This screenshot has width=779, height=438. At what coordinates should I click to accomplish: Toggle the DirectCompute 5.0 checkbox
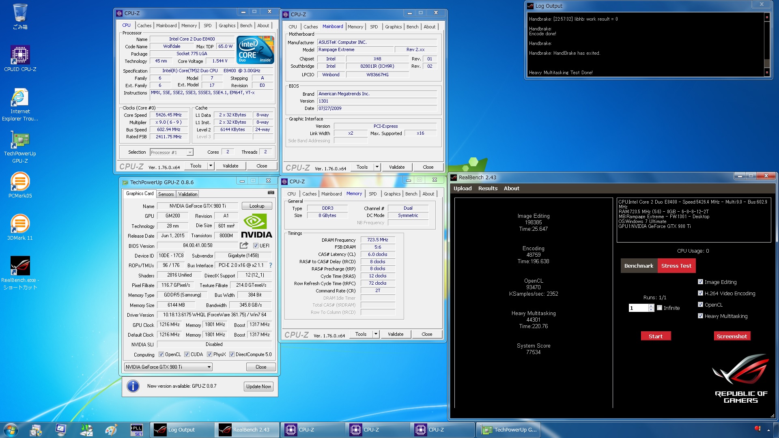tap(232, 354)
